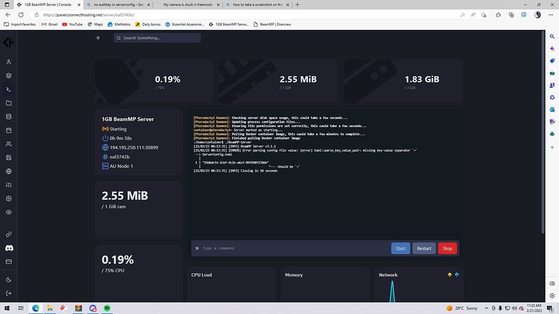The height and width of the screenshot is (314, 559).
Task: Open the Gmail bookmark
Action: (50, 24)
